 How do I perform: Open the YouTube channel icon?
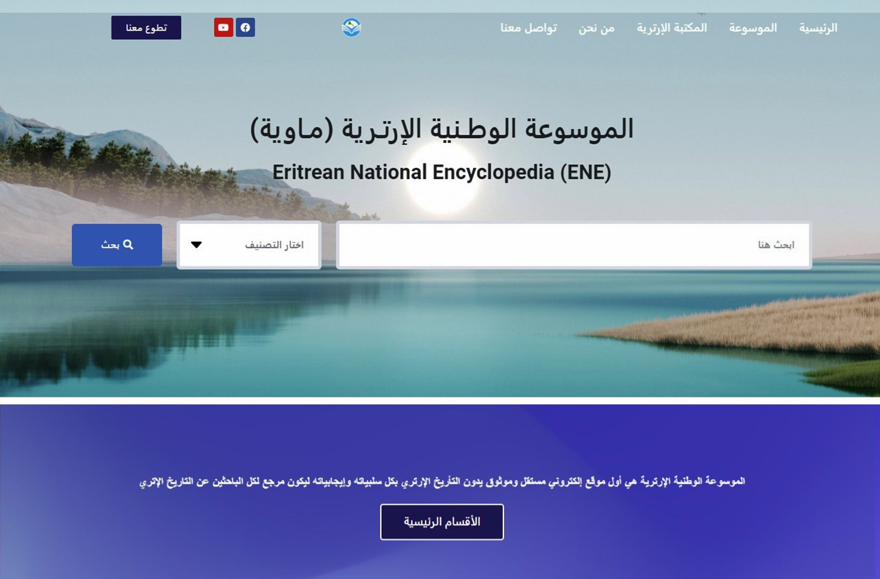point(223,28)
